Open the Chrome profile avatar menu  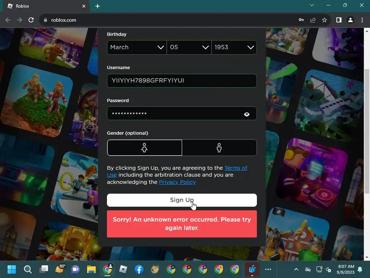[350, 20]
